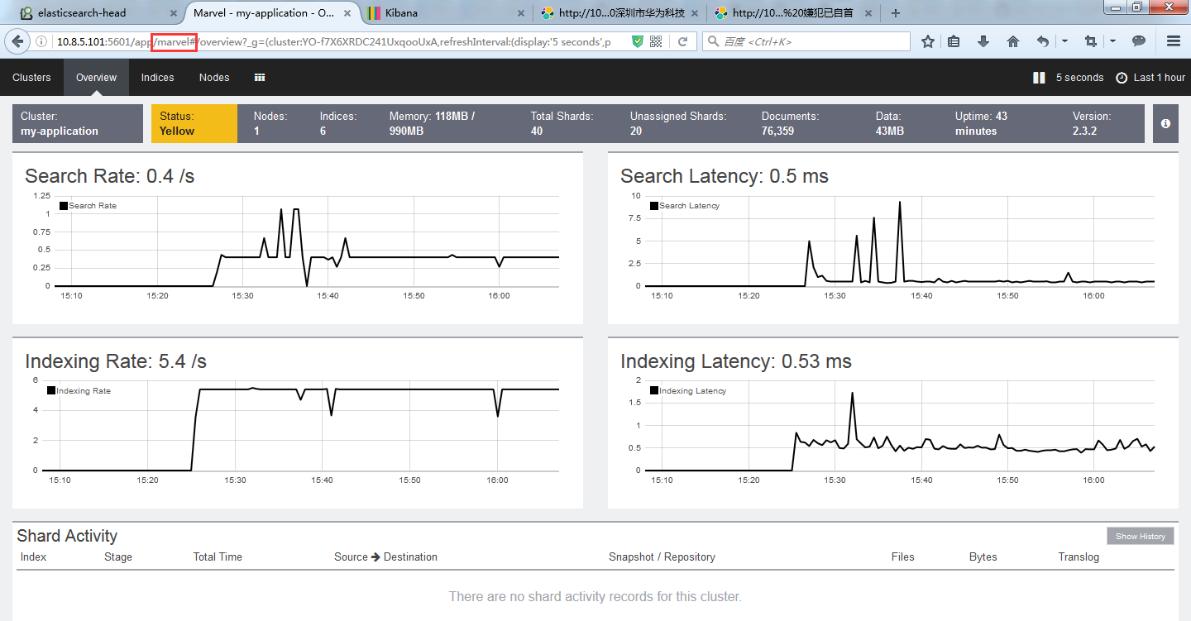
Task: Click the Unassigned Shards 20 stat
Action: [x=678, y=123]
